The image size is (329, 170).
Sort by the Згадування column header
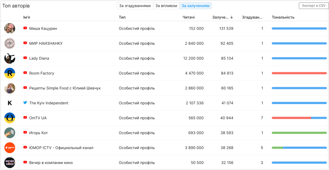point(252,17)
